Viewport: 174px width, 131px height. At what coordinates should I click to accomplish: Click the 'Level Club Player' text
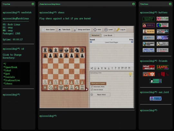coord(111,42)
